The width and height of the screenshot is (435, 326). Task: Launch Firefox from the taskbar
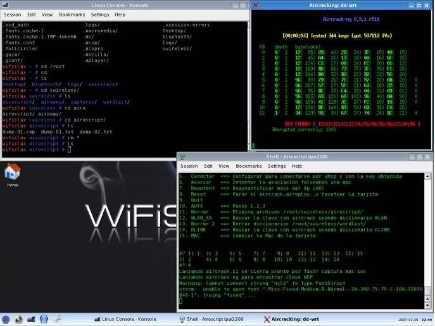click(18, 319)
